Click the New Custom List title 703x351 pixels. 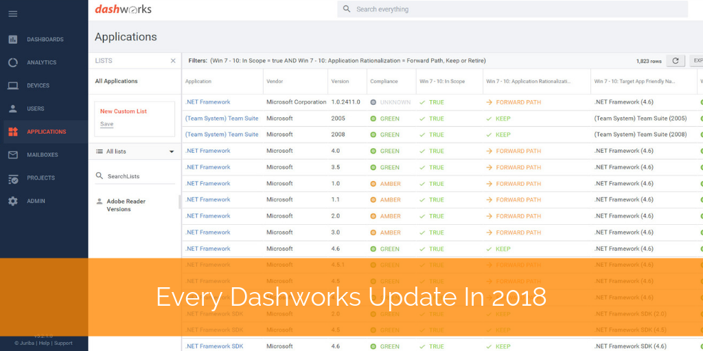pyautogui.click(x=124, y=112)
